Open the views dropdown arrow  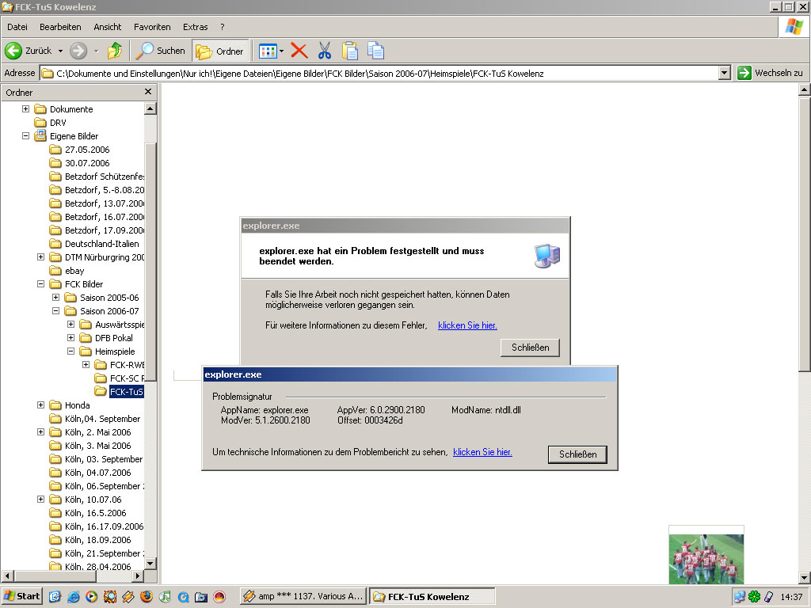(x=281, y=51)
